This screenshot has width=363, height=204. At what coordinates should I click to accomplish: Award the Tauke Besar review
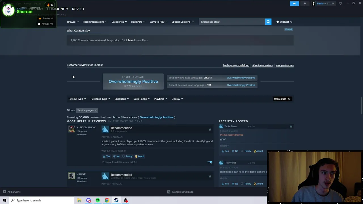[258, 151]
